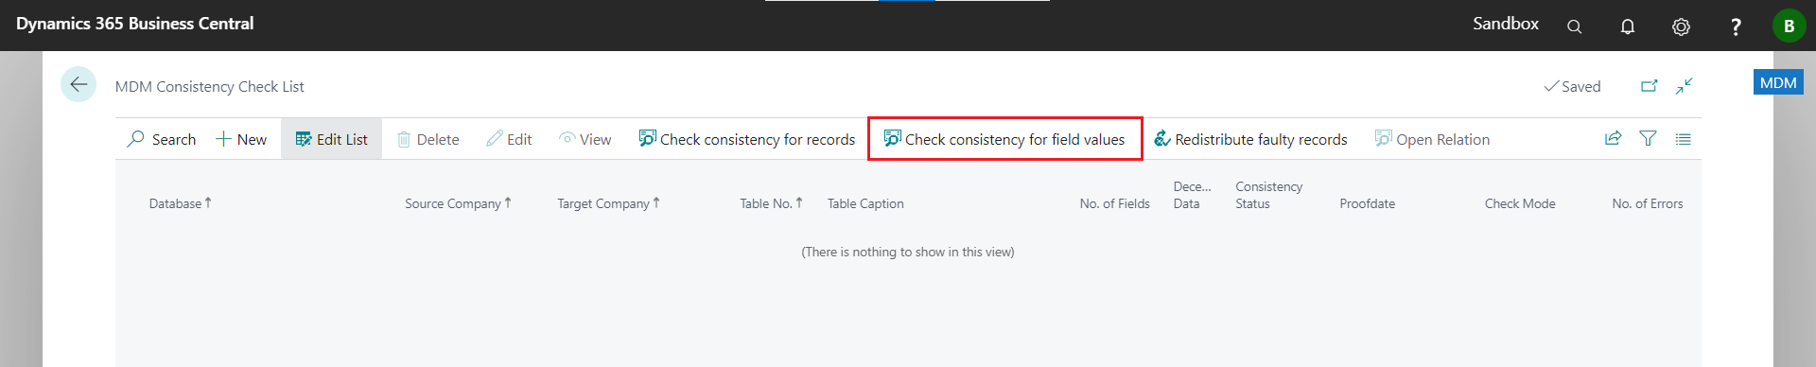Click the New button
Image resolution: width=1816 pixels, height=367 pixels.
[x=241, y=139]
